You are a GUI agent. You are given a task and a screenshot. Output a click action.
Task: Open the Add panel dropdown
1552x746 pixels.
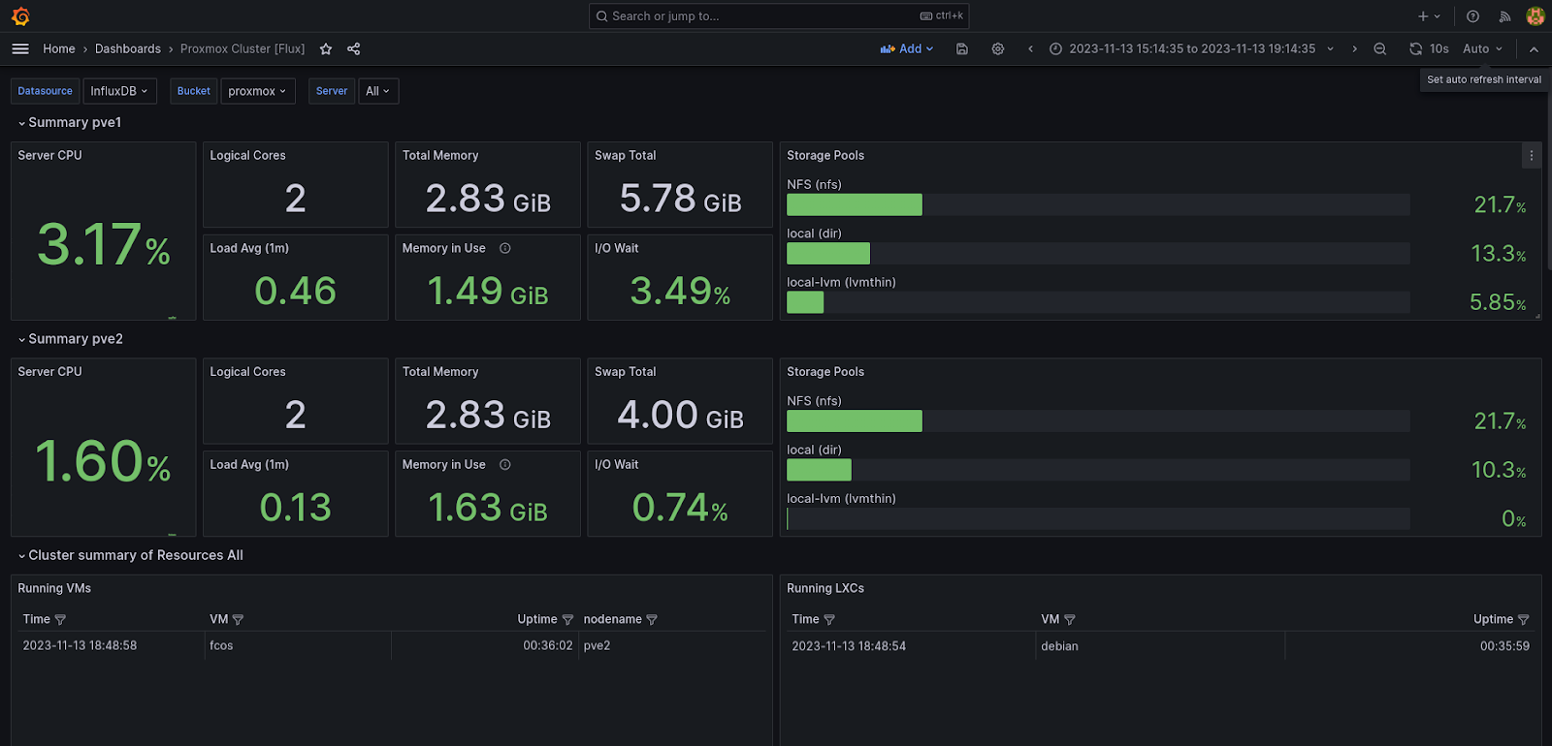coord(907,48)
